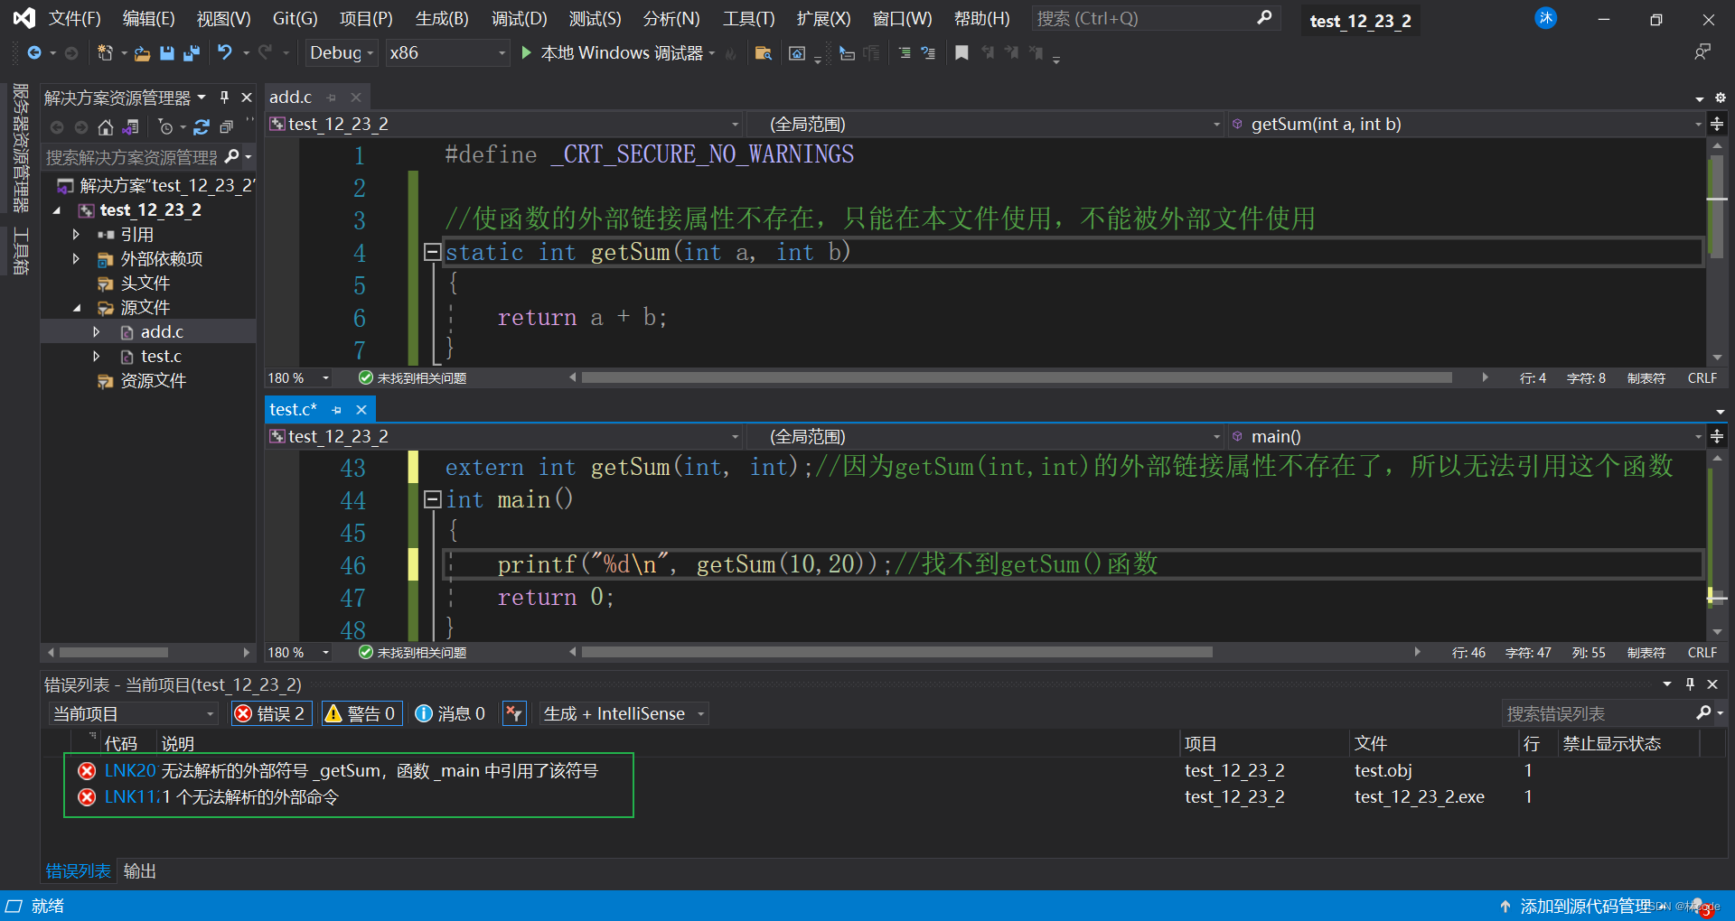Click the LNK2019 error code link
The width and height of the screenshot is (1735, 921).
pyautogui.click(x=131, y=771)
